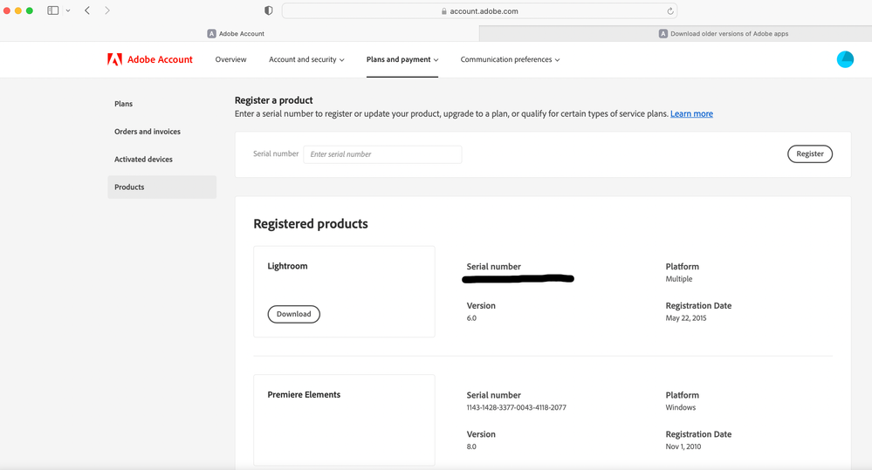Viewport: 872px width, 470px height.
Task: Click the Registered products heading
Action: coord(311,224)
